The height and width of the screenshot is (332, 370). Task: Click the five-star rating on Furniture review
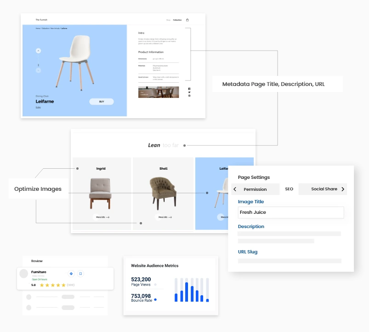coord(52,285)
